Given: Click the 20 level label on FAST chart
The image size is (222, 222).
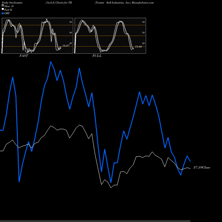Looking at the screenshot, I should 71,43.
